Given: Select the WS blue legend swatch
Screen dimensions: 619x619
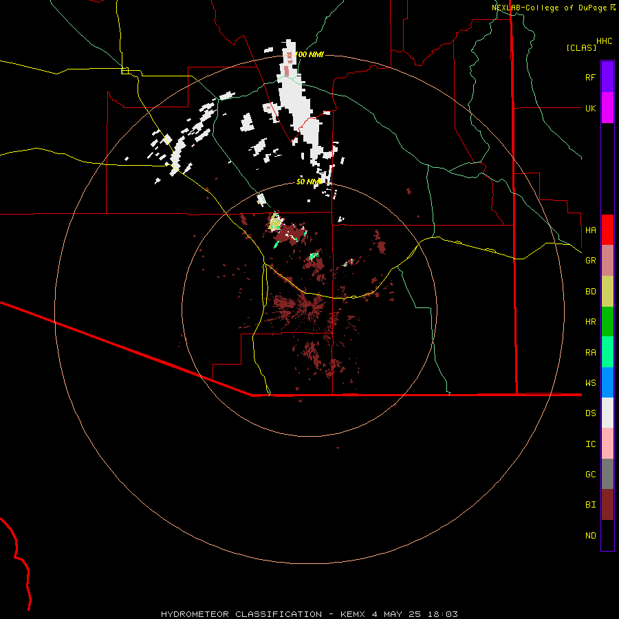Looking at the screenshot, I should (x=607, y=382).
